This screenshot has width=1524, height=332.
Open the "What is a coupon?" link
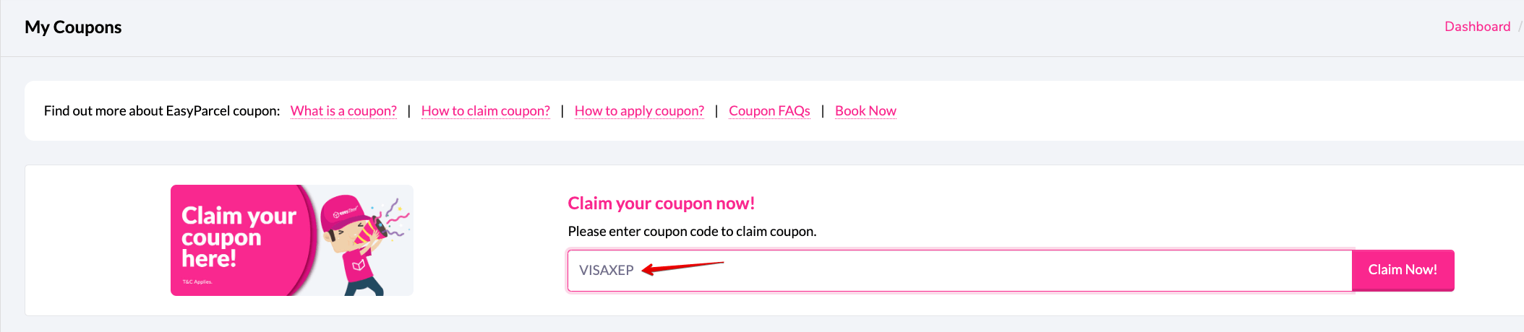343,110
